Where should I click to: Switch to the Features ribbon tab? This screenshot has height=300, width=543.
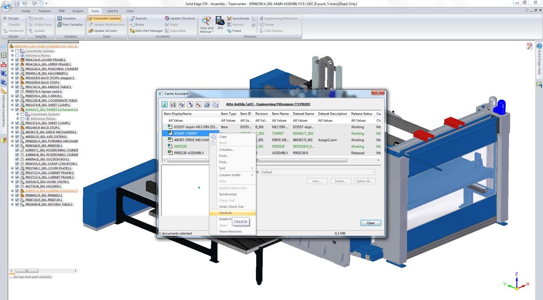click(45, 11)
